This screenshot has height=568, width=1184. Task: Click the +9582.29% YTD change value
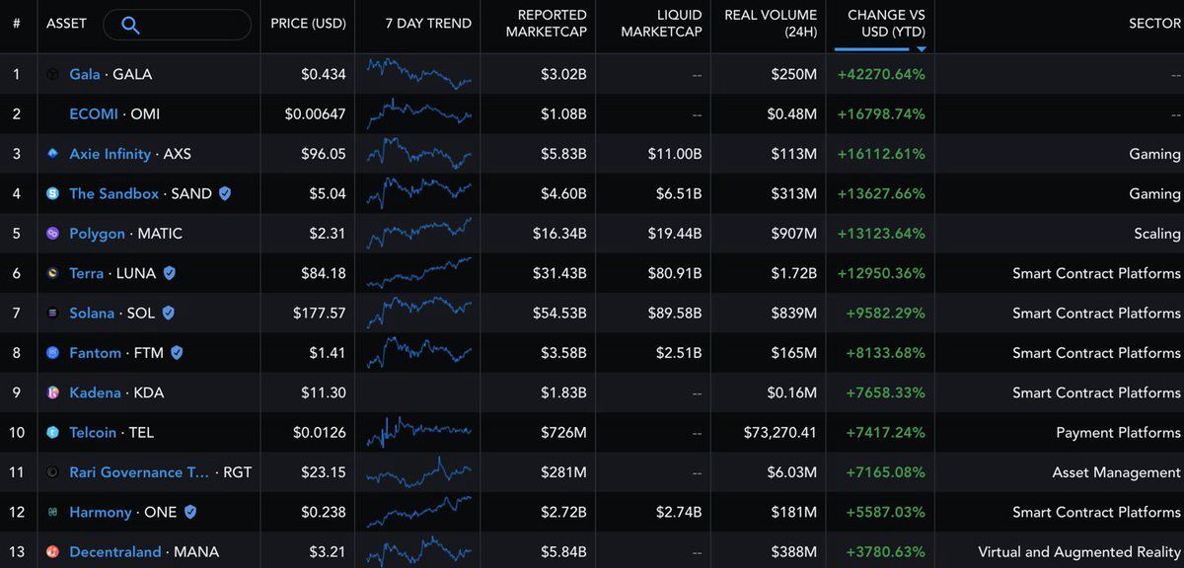884,313
